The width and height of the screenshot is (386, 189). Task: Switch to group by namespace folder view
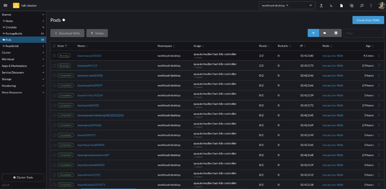(x=324, y=33)
